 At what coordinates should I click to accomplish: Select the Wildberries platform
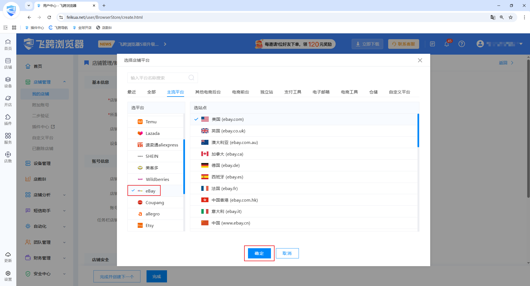(x=155, y=179)
